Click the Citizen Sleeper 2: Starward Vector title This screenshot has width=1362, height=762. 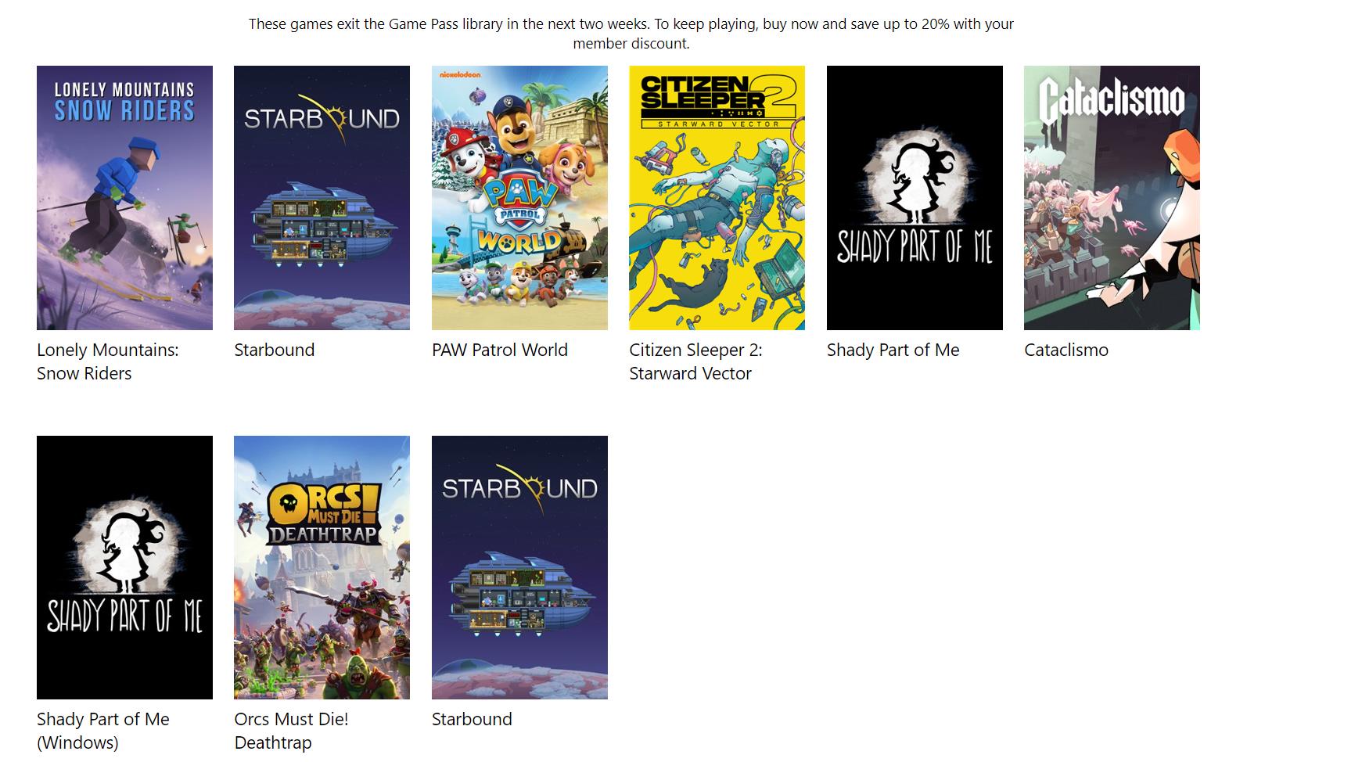pyautogui.click(x=695, y=361)
